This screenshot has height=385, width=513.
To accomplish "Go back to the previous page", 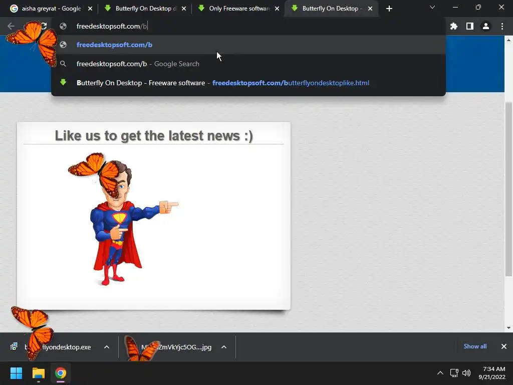I will tap(11, 26).
